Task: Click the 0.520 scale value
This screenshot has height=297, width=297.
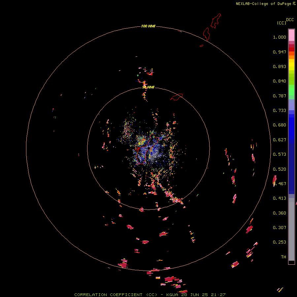Action: tap(280, 169)
